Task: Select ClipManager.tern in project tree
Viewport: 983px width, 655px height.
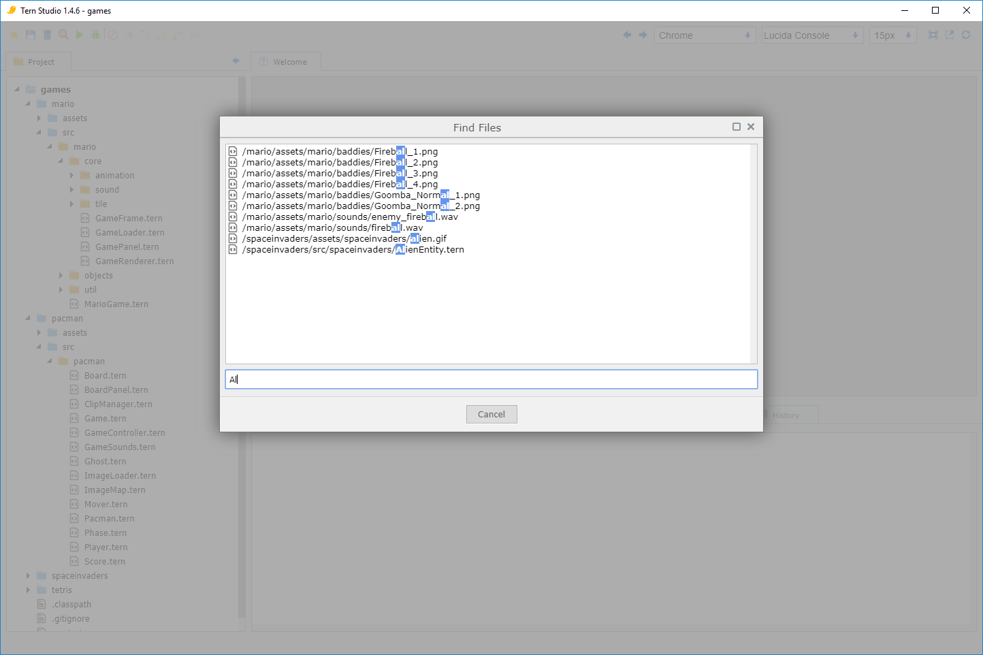Action: [118, 404]
